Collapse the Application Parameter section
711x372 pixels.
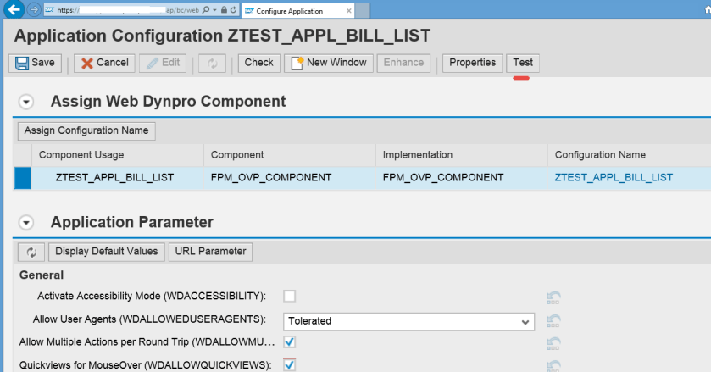tap(26, 223)
